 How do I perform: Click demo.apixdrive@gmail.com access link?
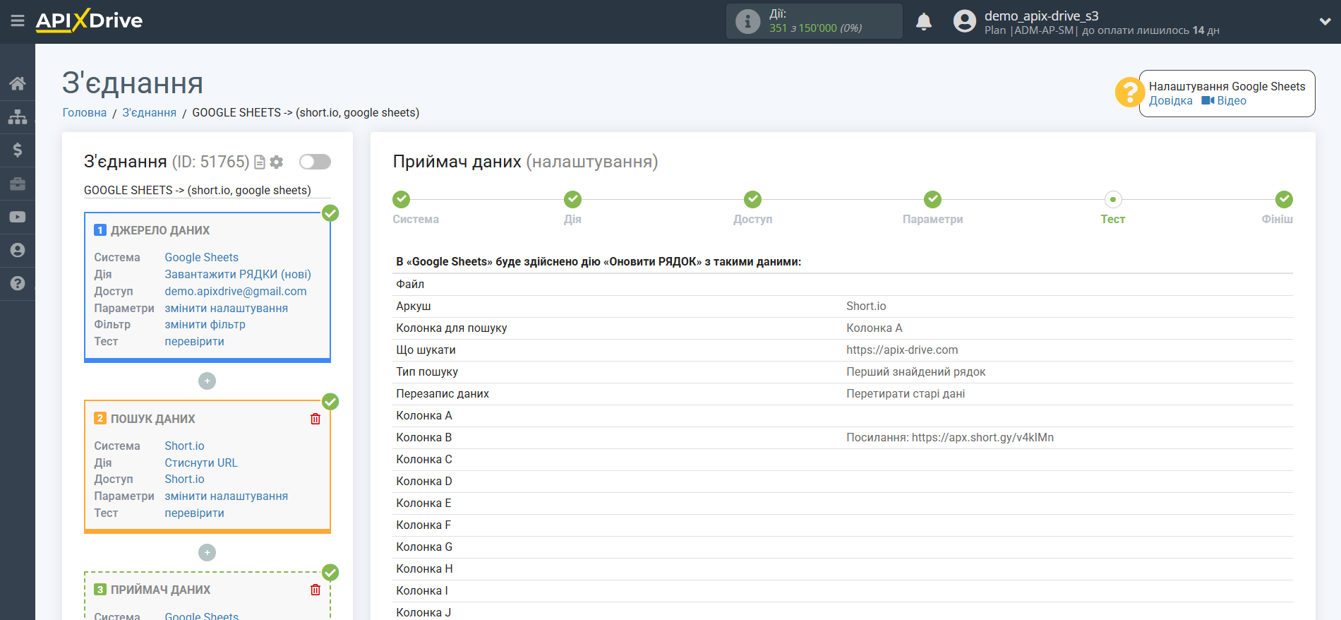coord(236,292)
